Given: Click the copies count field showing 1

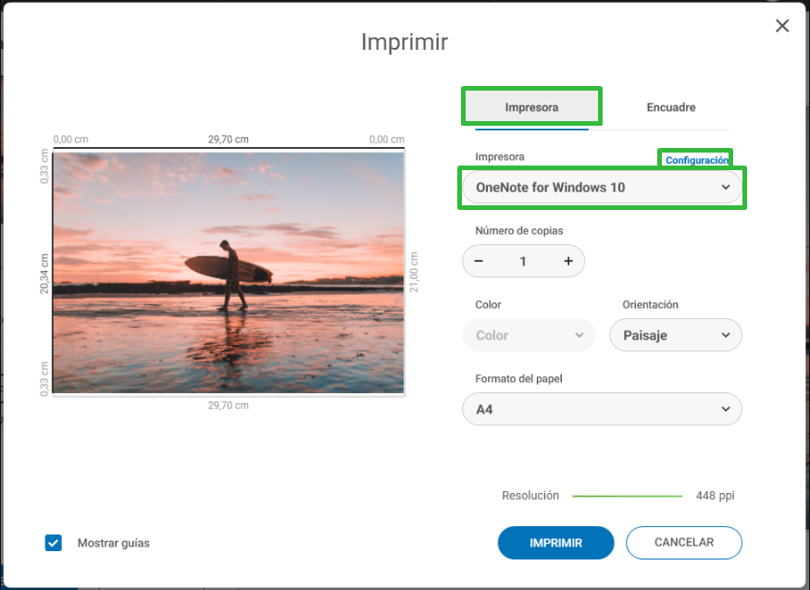Looking at the screenshot, I should [523, 261].
